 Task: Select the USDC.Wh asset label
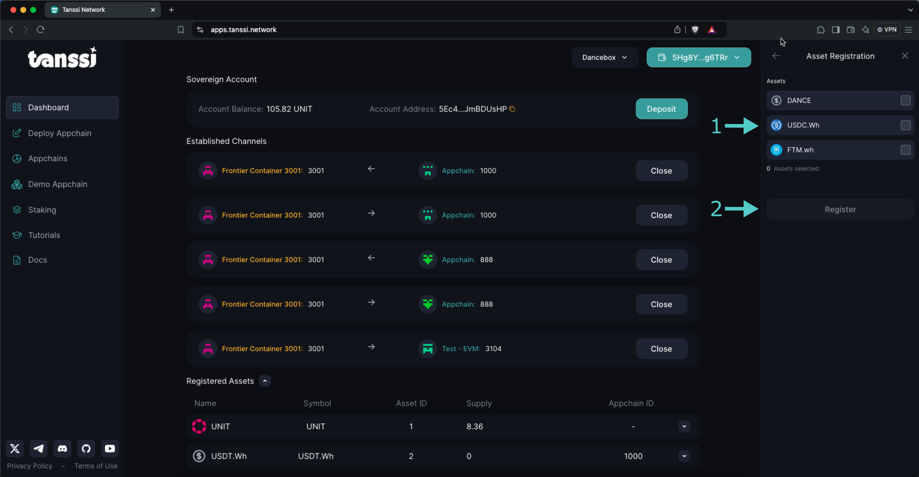point(803,125)
